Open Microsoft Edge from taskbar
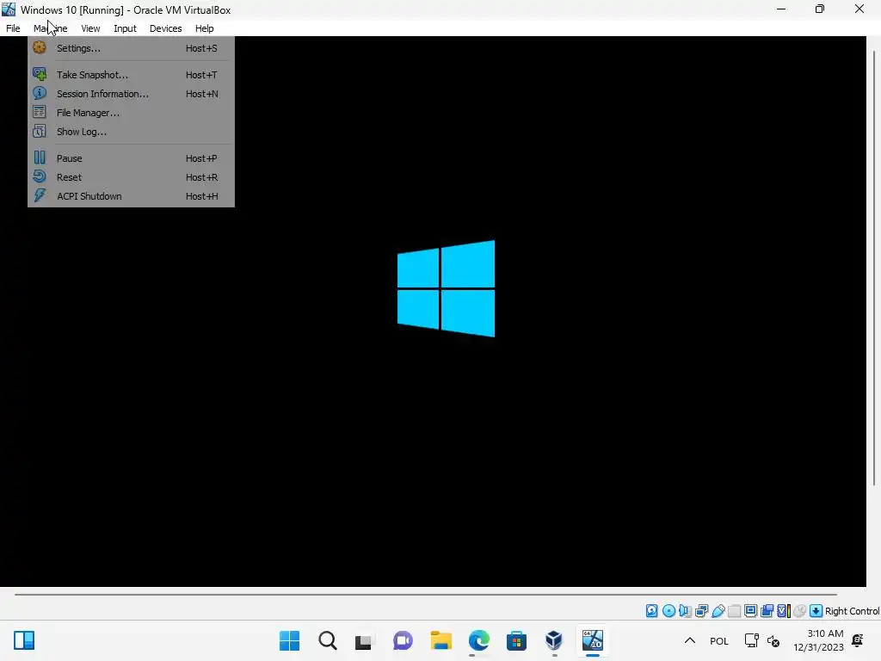Viewport: 881px width, 661px height. point(478,640)
